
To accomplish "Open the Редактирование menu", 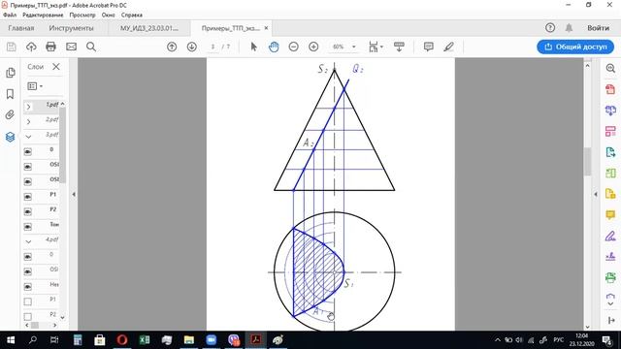I will (43, 15).
